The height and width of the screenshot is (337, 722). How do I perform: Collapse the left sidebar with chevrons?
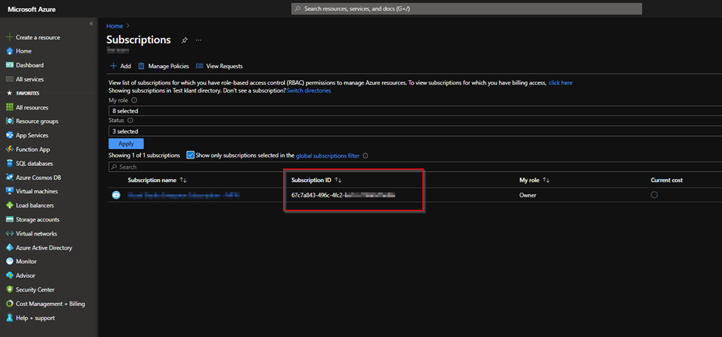91,24
